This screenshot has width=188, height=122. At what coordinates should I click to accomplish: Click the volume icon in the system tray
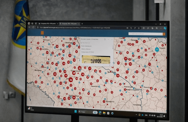pyautogui.click(x=152, y=115)
